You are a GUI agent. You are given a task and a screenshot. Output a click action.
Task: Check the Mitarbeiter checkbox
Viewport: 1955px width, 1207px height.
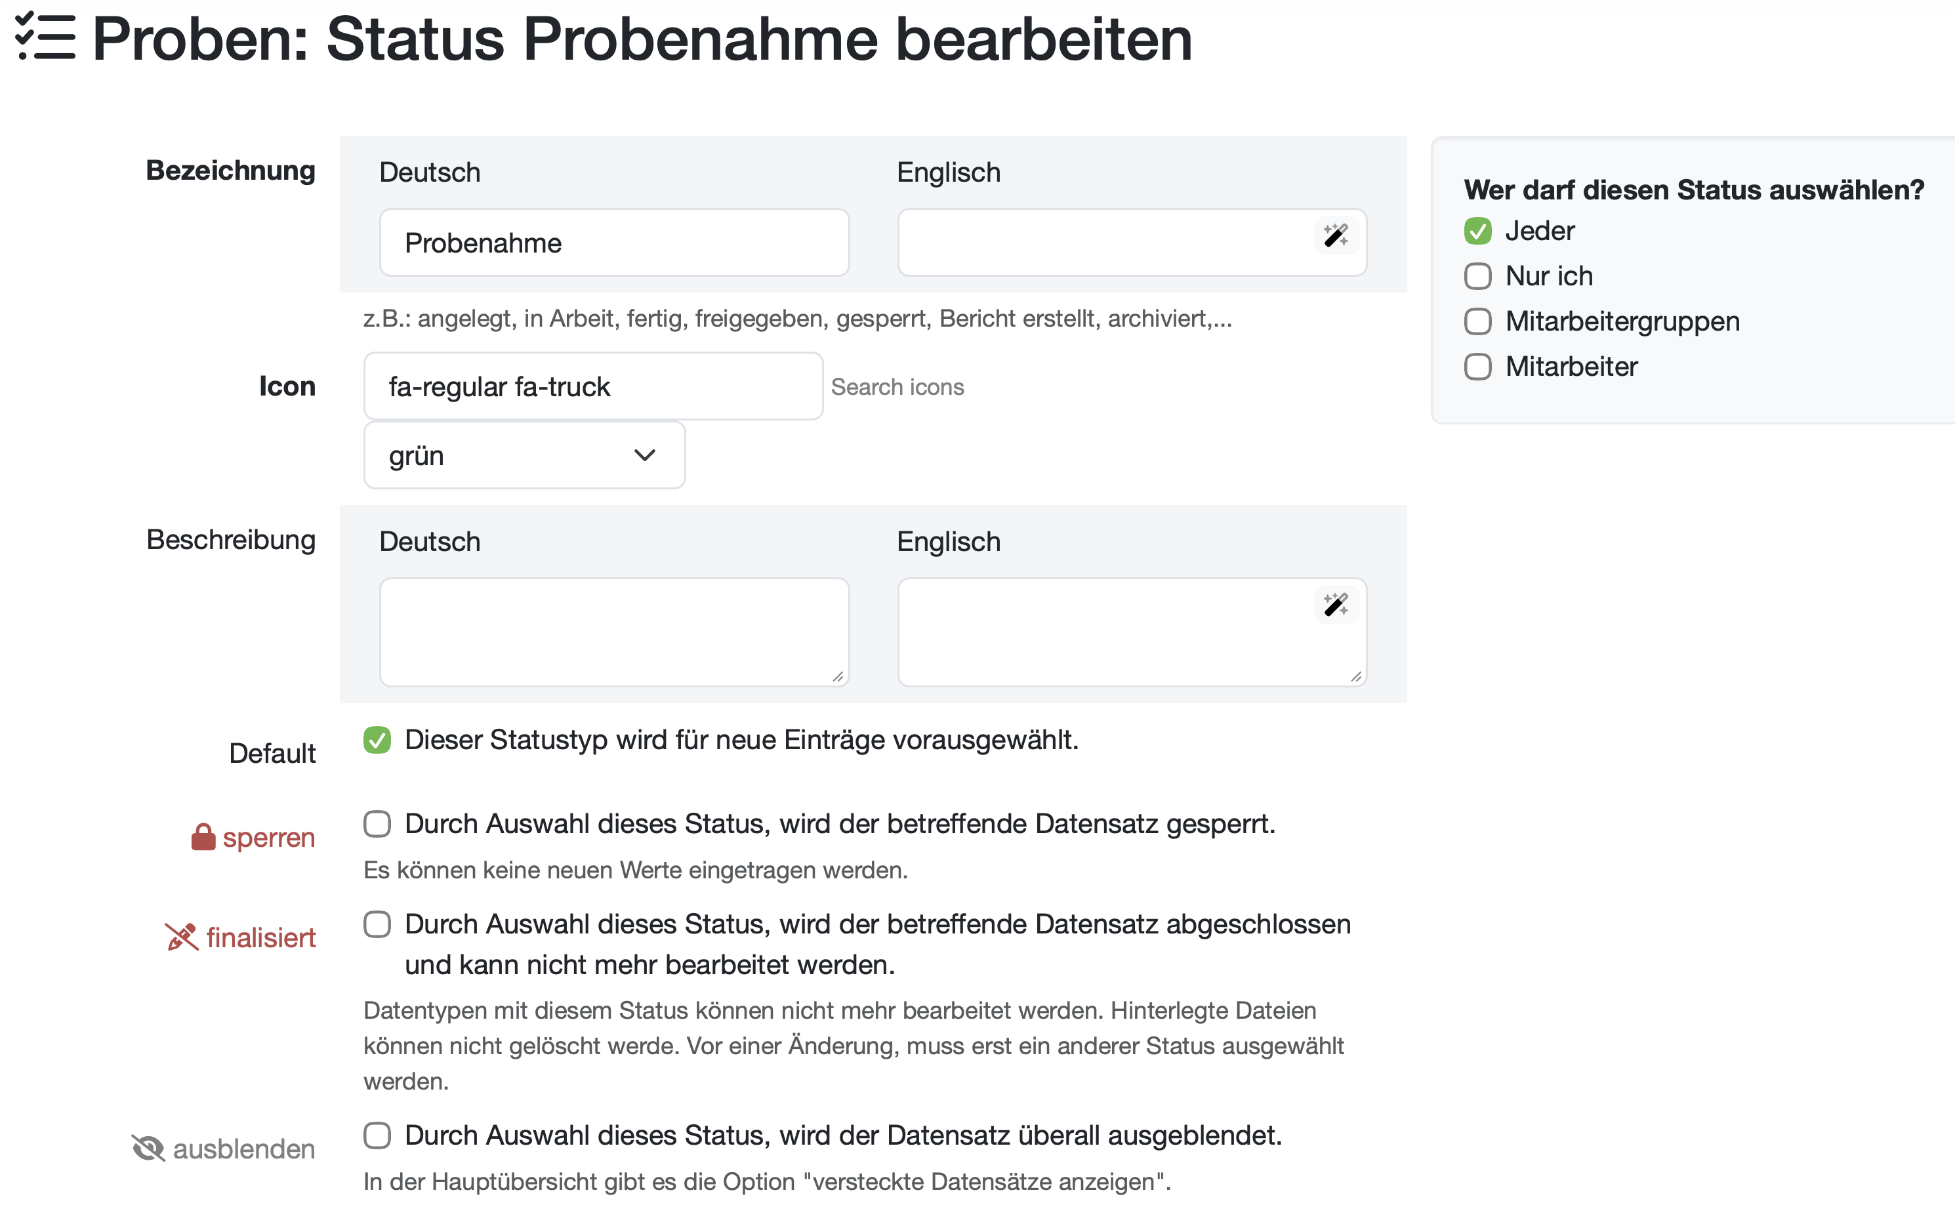(x=1477, y=367)
